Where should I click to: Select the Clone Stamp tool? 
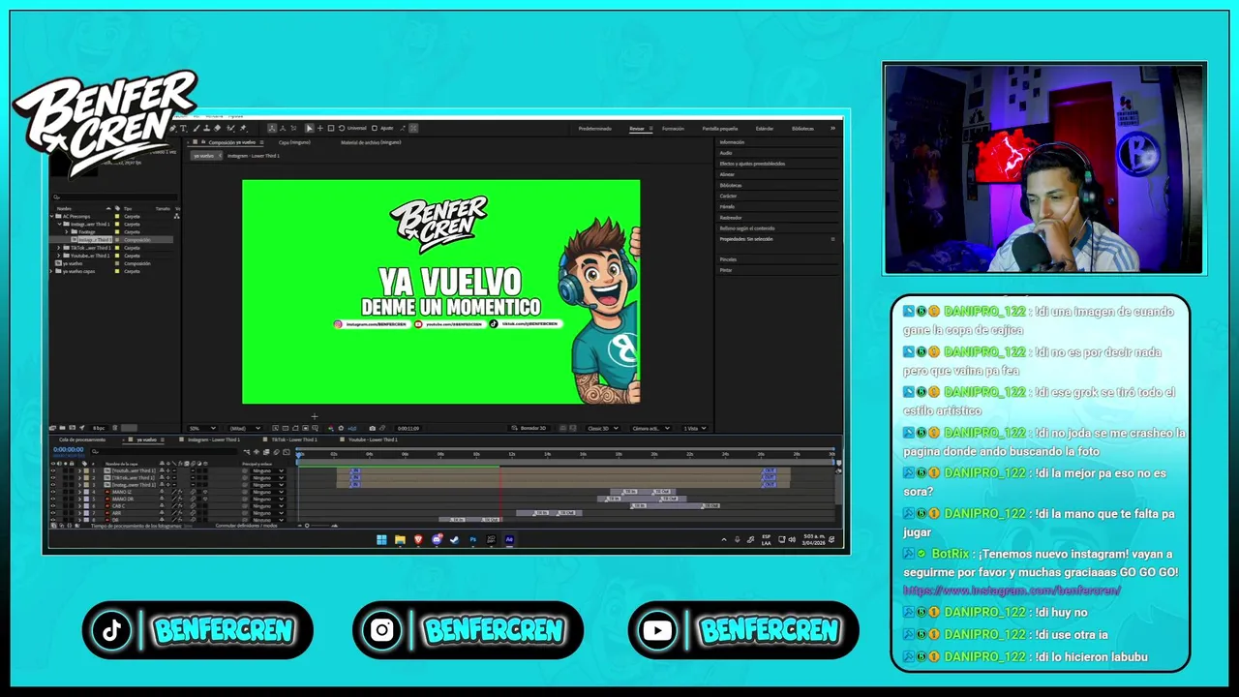[x=207, y=128]
